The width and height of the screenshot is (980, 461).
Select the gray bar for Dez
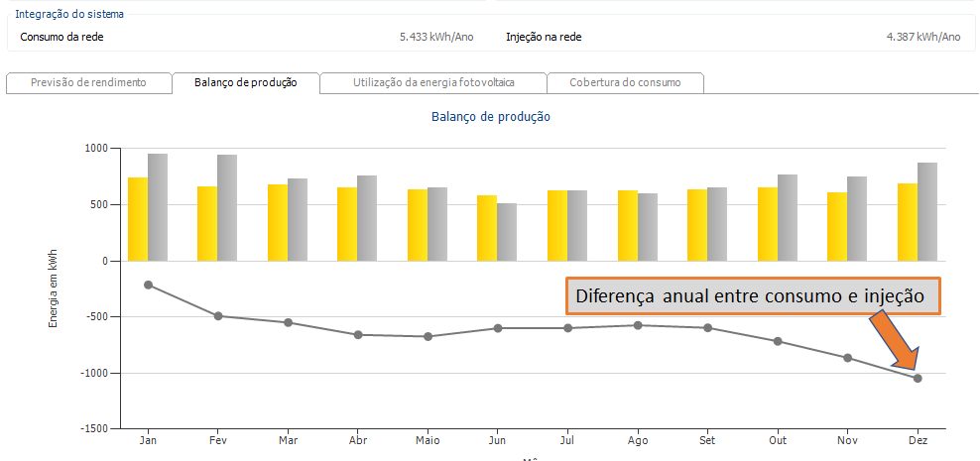(927, 212)
